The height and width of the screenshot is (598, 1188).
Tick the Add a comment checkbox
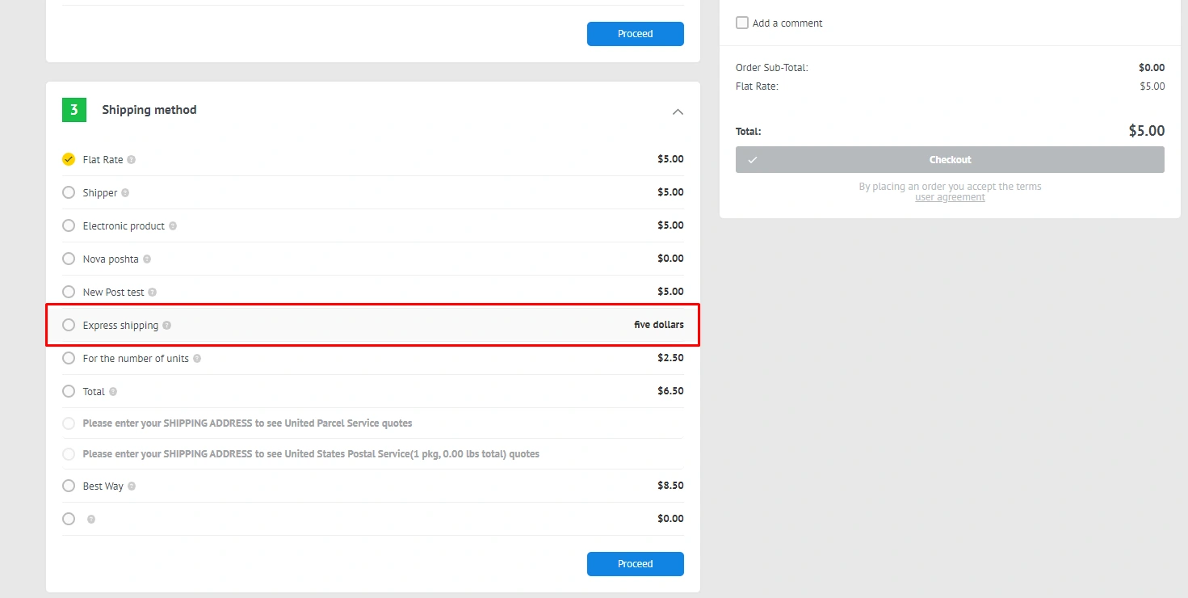click(x=742, y=23)
